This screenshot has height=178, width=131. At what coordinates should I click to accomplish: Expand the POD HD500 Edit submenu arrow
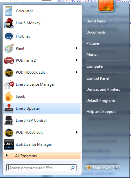point(77,132)
